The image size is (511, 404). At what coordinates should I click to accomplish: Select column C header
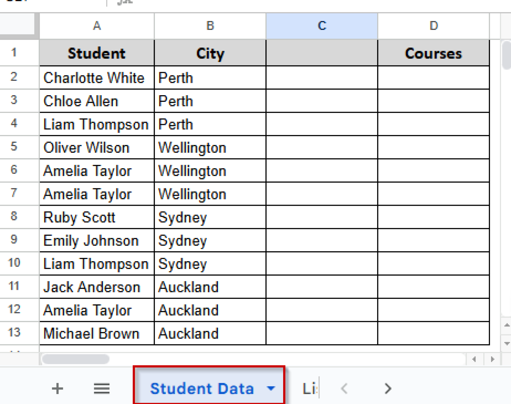coord(321,26)
